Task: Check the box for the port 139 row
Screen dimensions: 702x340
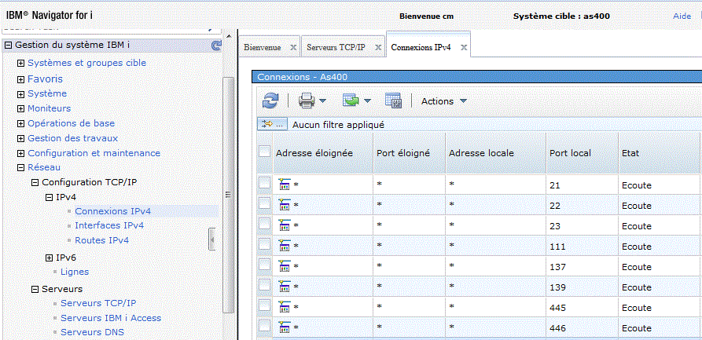Action: coord(265,285)
